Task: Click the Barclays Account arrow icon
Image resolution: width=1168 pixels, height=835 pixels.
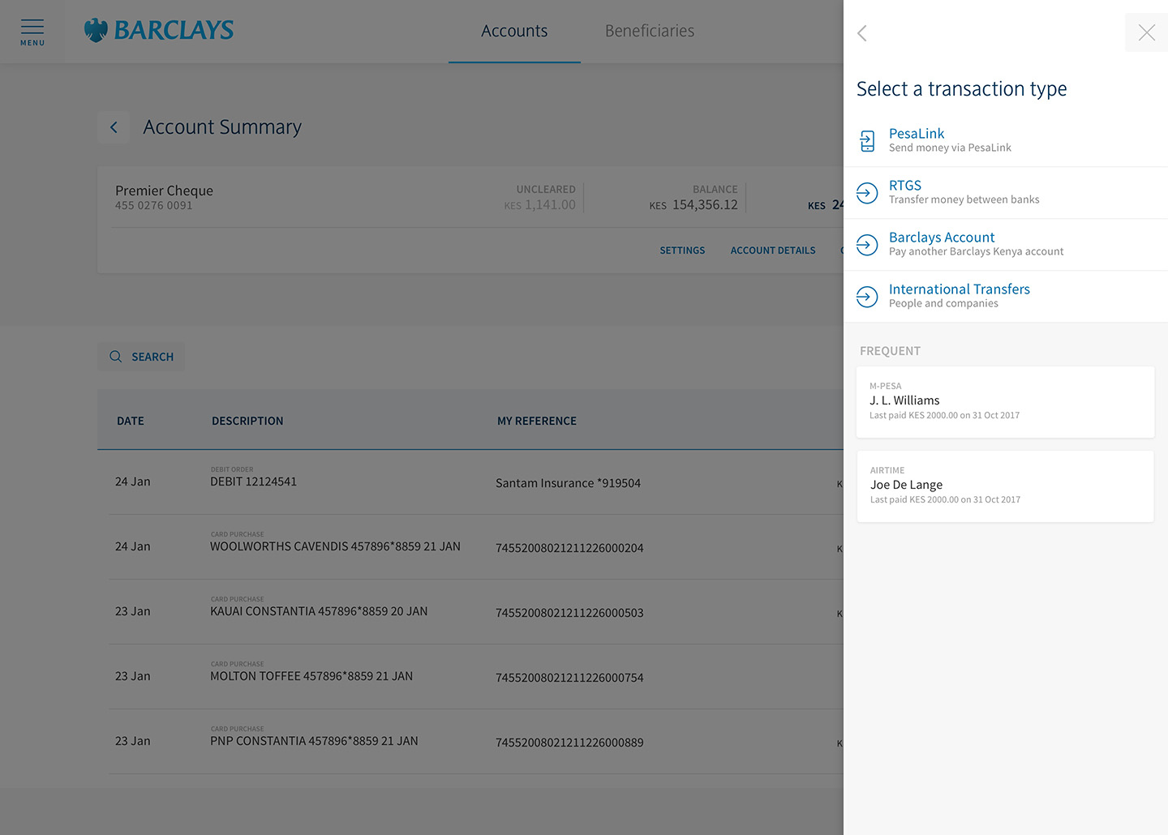Action: (867, 245)
